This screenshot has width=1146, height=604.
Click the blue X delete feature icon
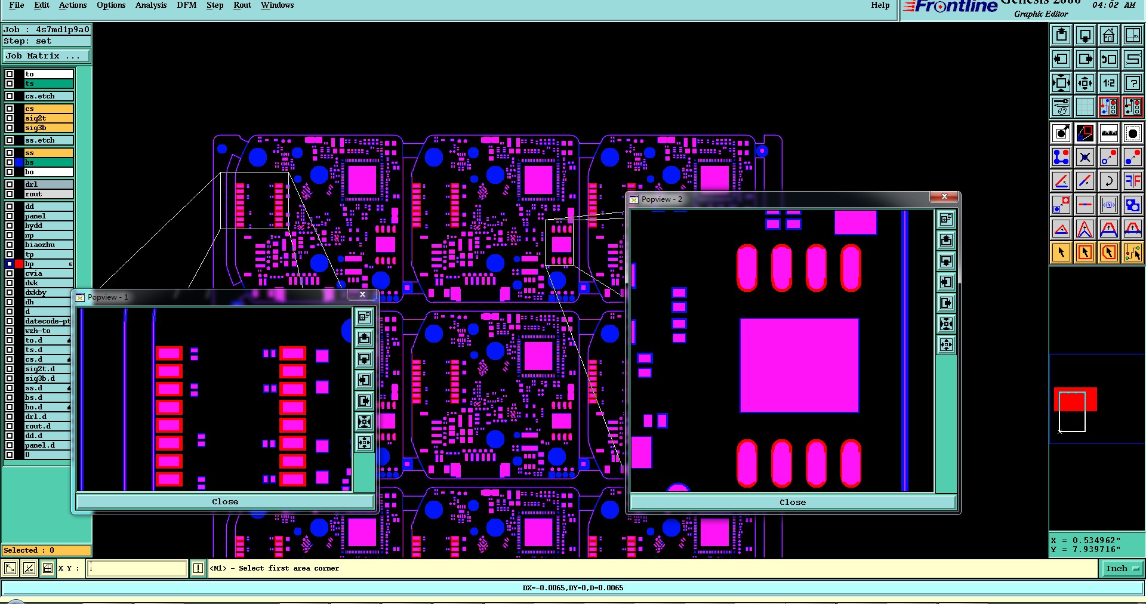tap(1085, 157)
